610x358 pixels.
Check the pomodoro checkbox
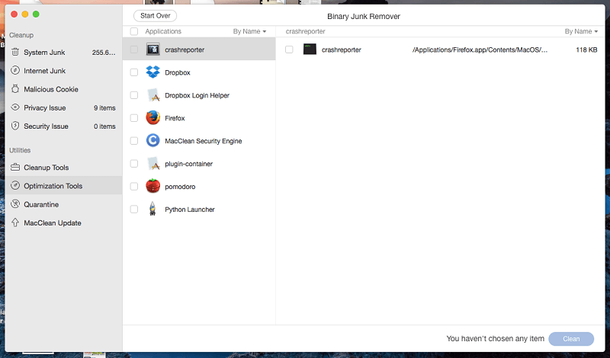[x=134, y=186]
